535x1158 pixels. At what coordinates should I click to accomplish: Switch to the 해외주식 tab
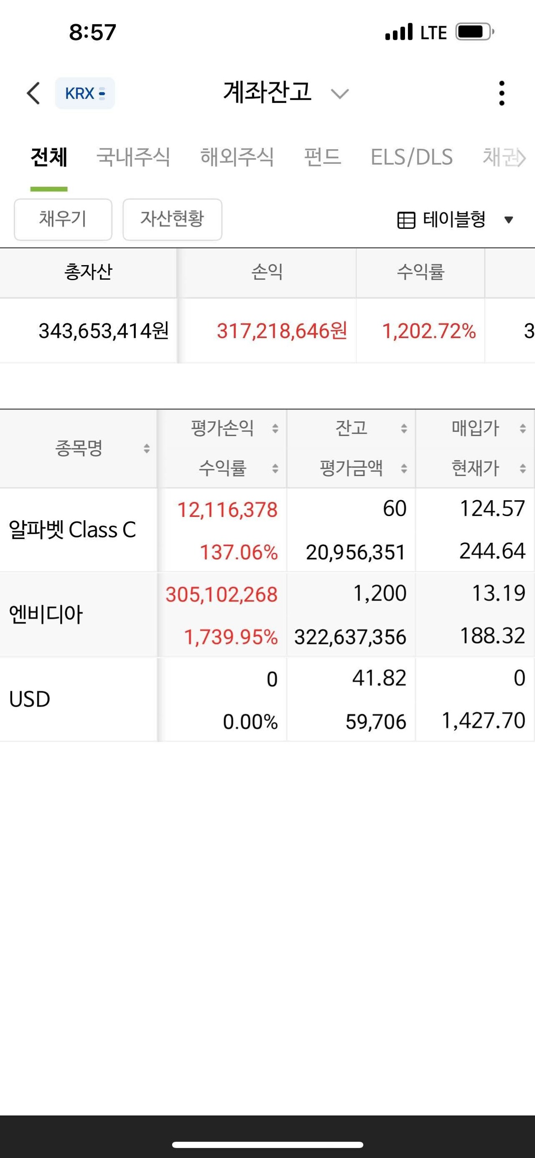click(237, 157)
